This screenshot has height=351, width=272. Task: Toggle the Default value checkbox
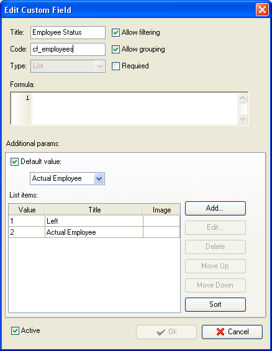[x=14, y=162]
